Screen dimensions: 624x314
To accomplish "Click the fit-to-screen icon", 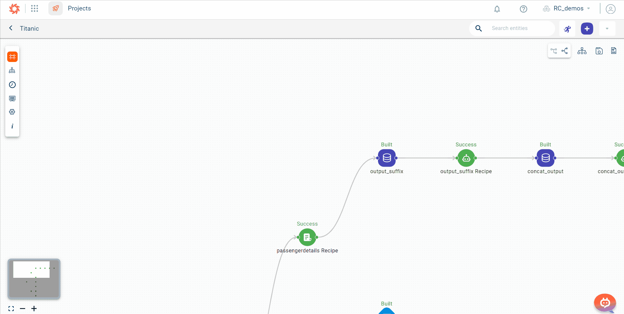I will (11, 308).
